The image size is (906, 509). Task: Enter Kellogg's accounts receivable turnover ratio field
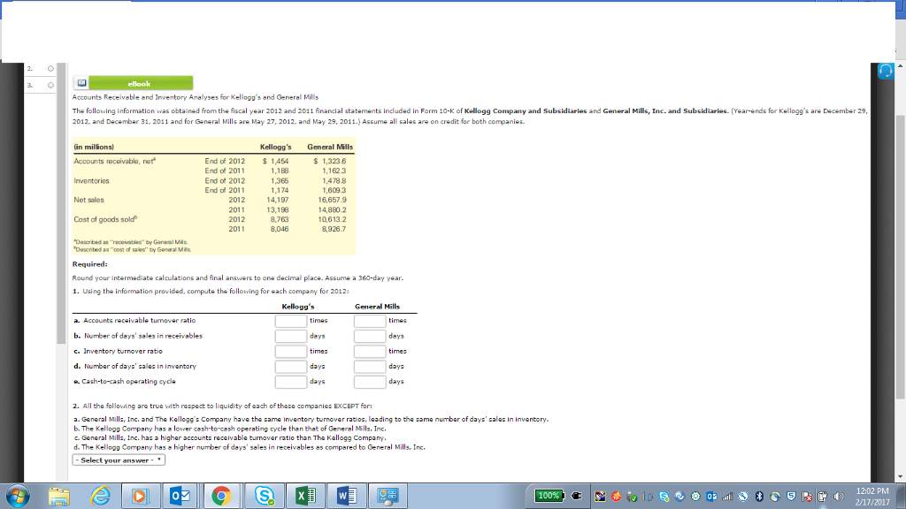pos(290,321)
